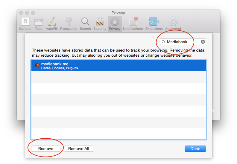Image resolution: width=237 pixels, height=164 pixels.
Task: Open the Search preferences pane
Action: point(85,24)
